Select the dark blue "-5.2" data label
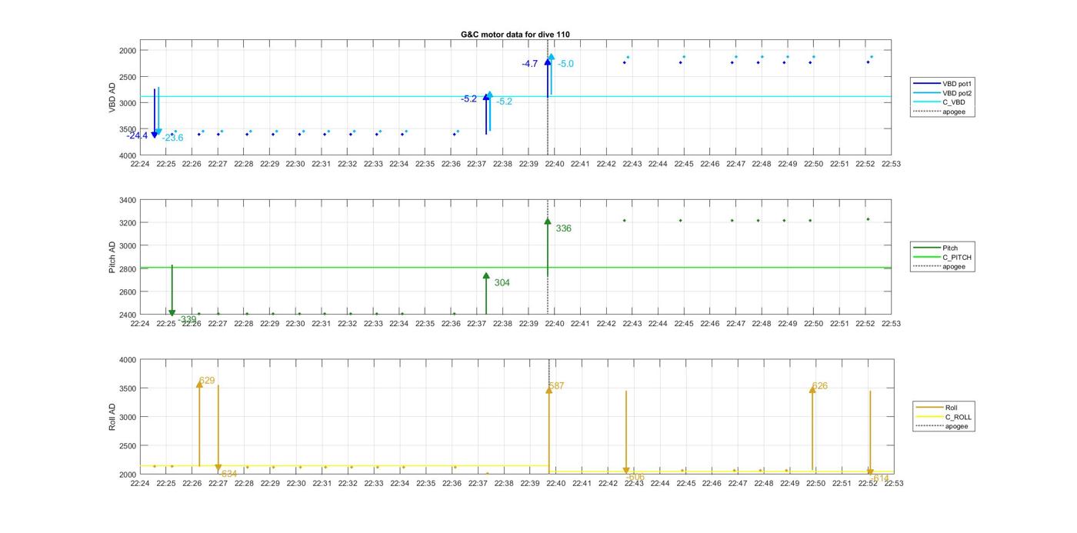This screenshot has width=1077, height=533. click(468, 99)
